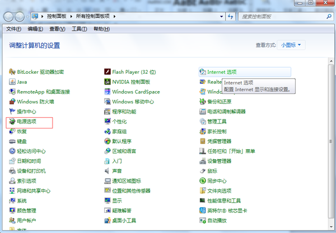Open the 默认程序 icon
The width and height of the screenshot is (336, 233).
[108, 141]
